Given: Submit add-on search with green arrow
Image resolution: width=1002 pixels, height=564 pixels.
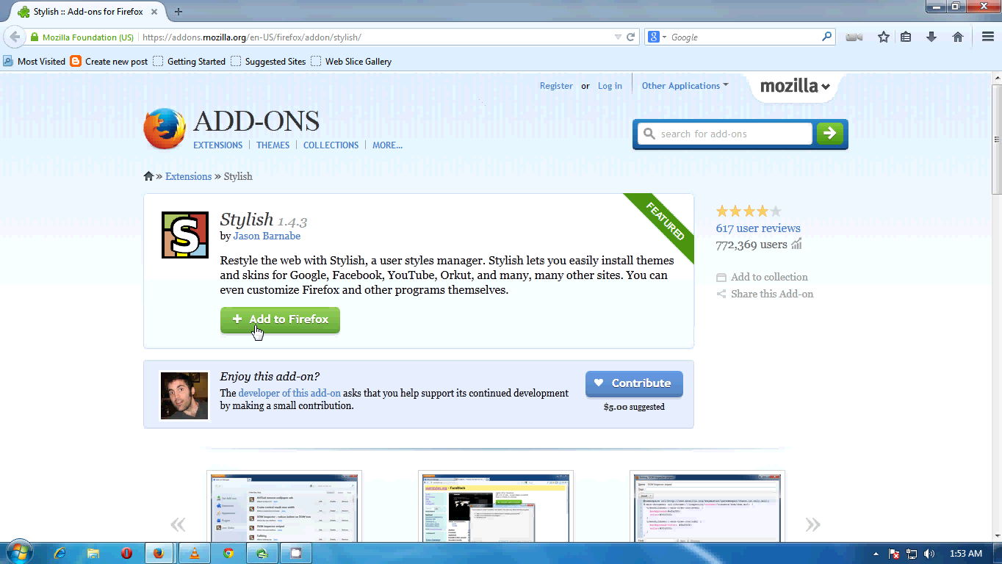Looking at the screenshot, I should point(830,134).
